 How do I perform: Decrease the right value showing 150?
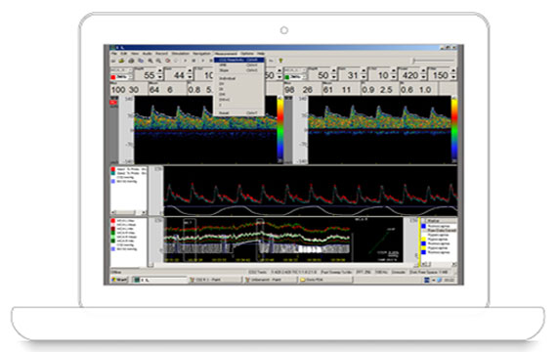pyautogui.click(x=453, y=78)
